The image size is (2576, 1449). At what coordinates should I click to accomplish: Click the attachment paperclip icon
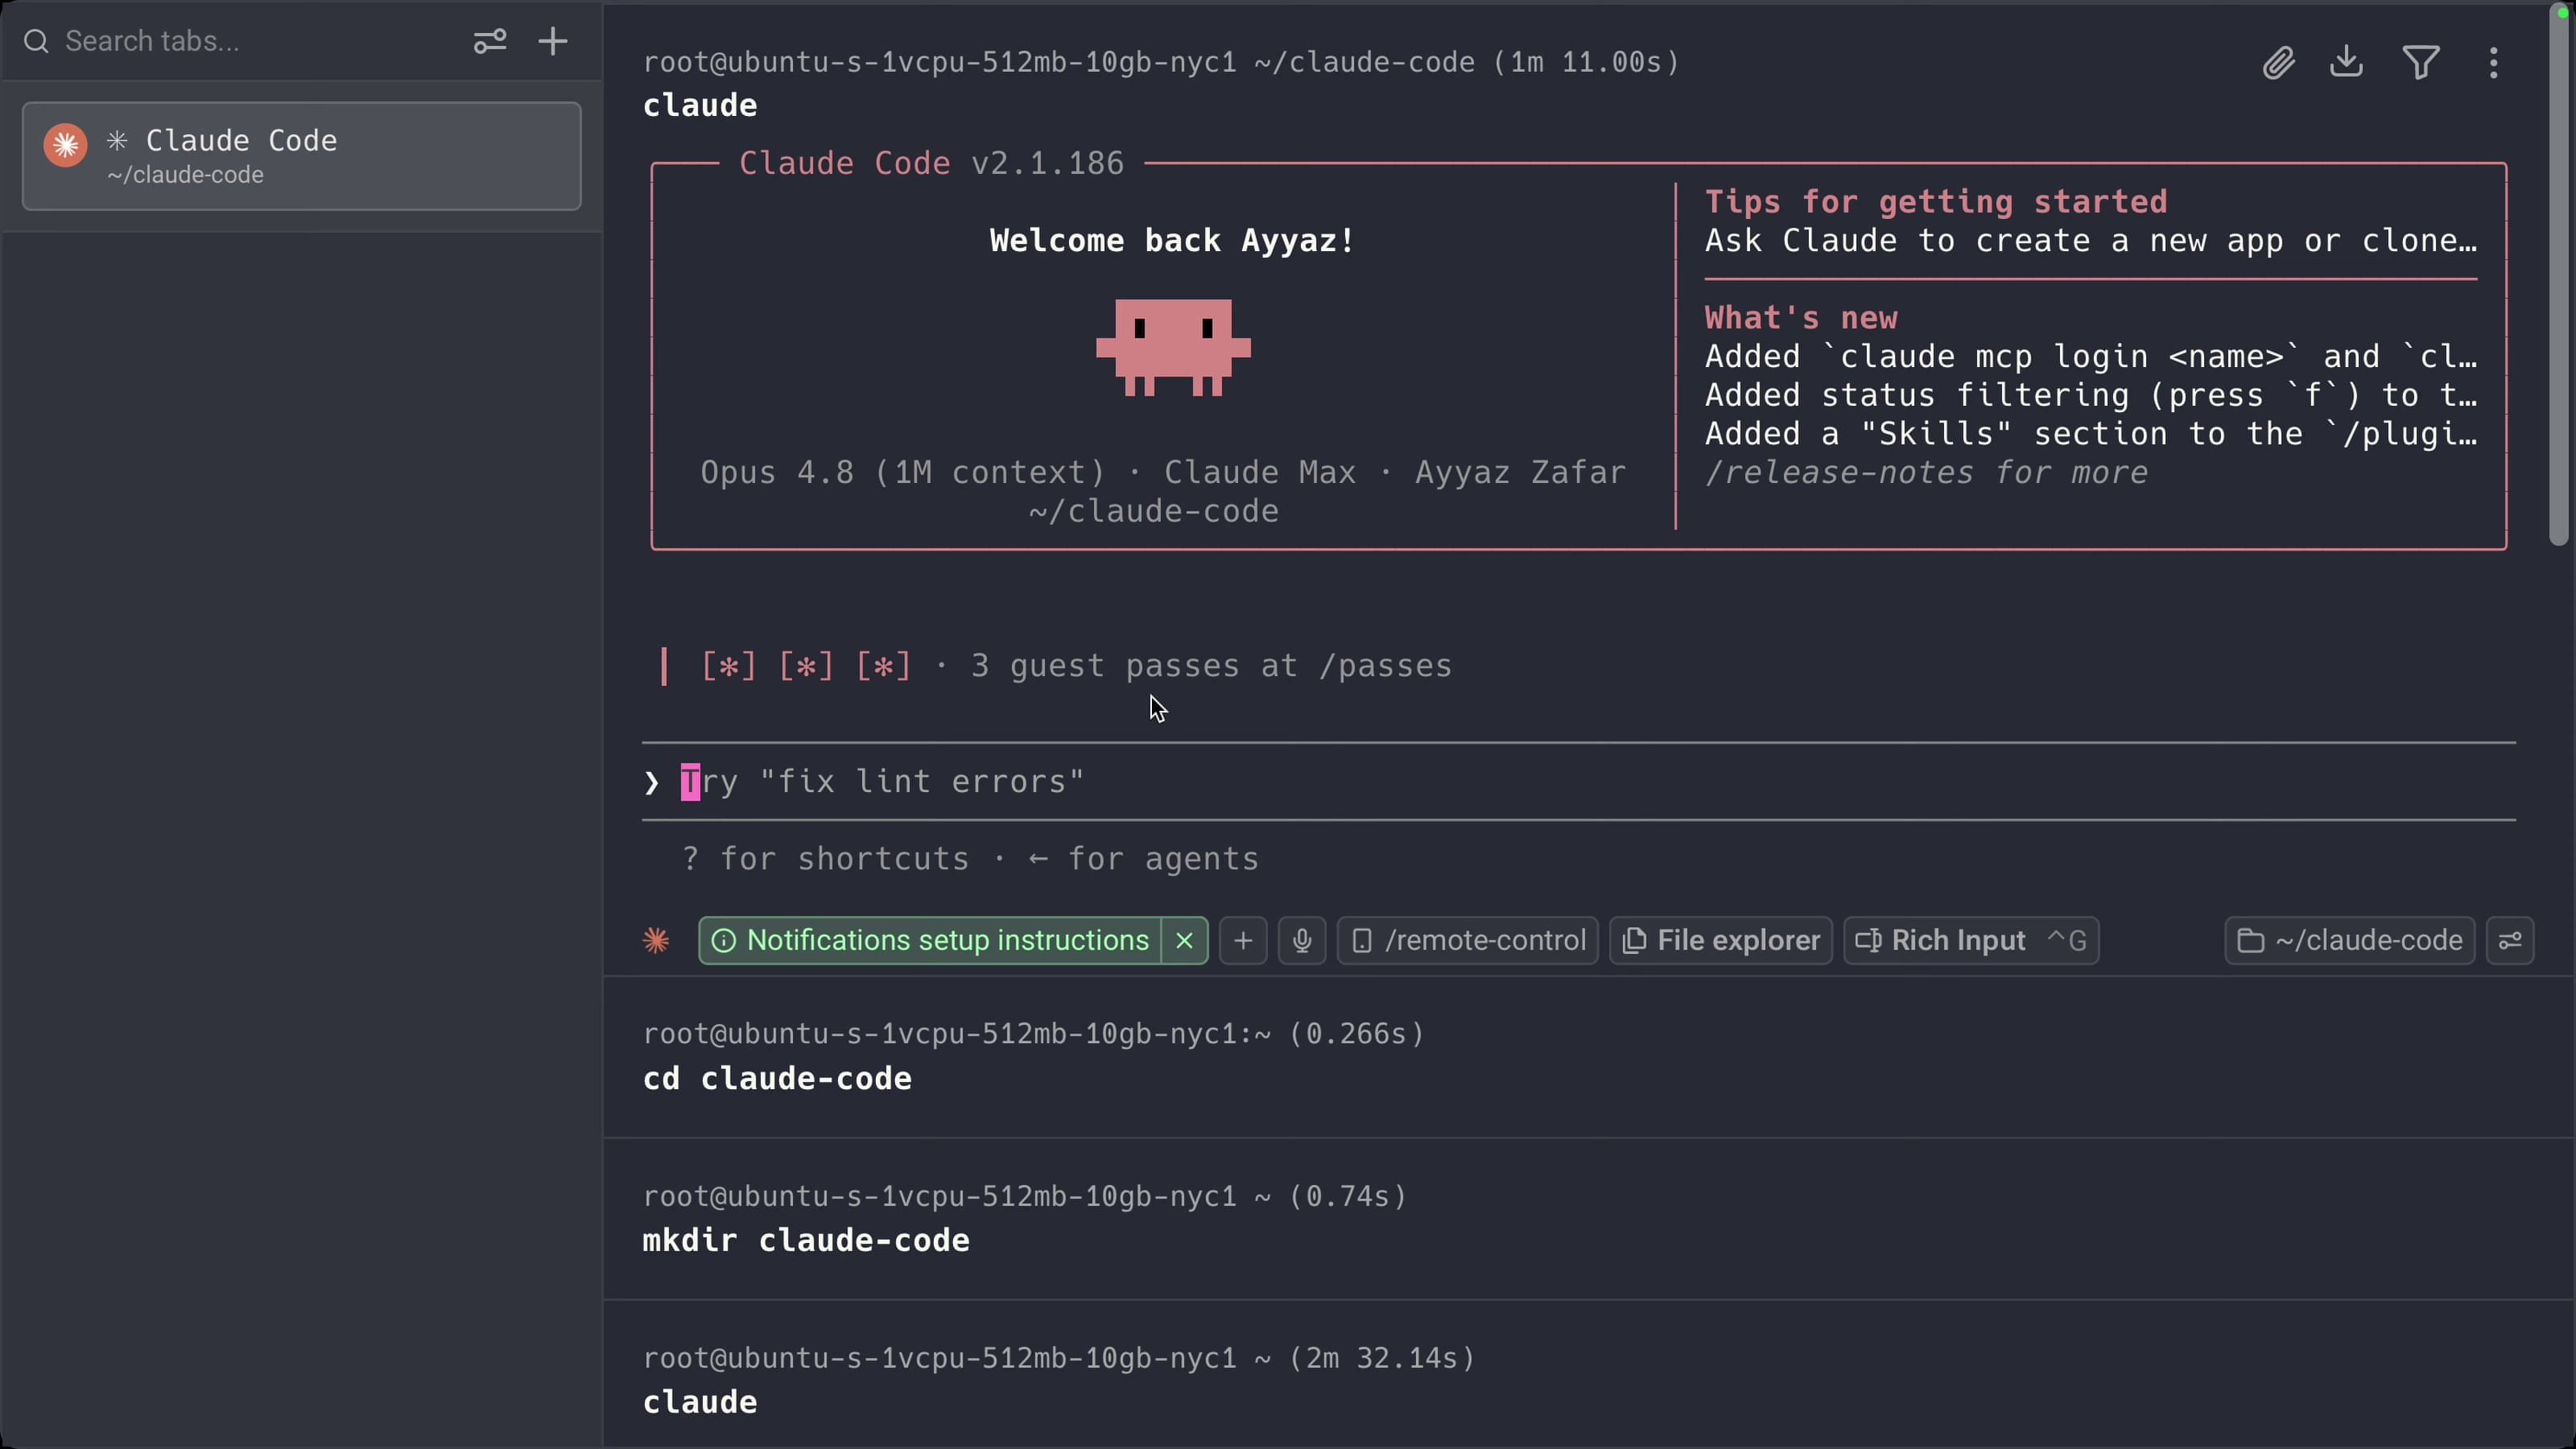pyautogui.click(x=2278, y=63)
